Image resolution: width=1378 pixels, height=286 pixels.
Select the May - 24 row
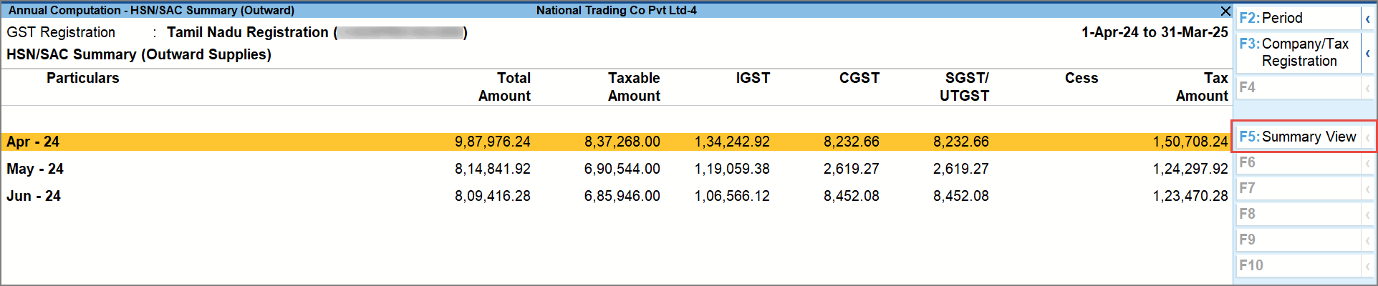35,169
